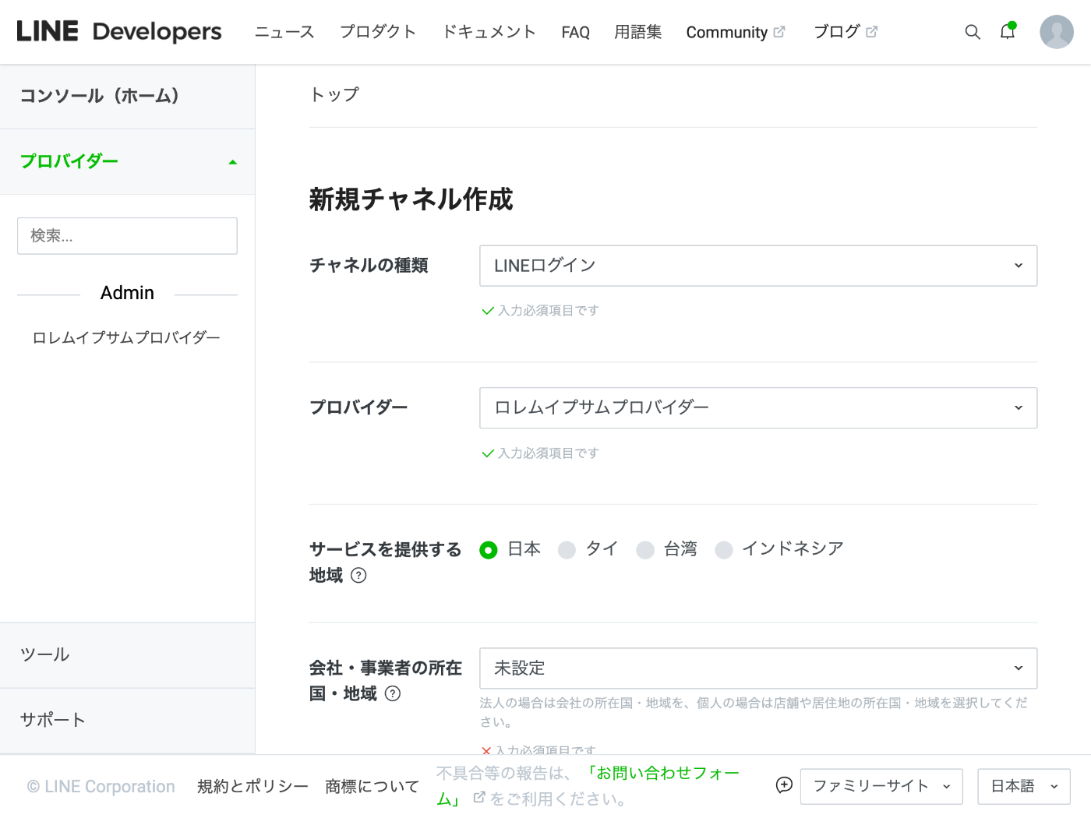Click the feedback speech bubble icon in footer
Image resolution: width=1091 pixels, height=818 pixels.
point(784,785)
